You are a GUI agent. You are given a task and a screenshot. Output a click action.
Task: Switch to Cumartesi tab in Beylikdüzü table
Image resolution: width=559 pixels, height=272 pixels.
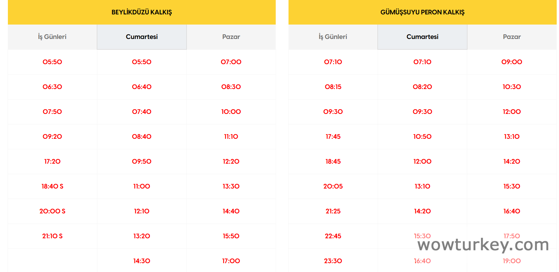(142, 37)
